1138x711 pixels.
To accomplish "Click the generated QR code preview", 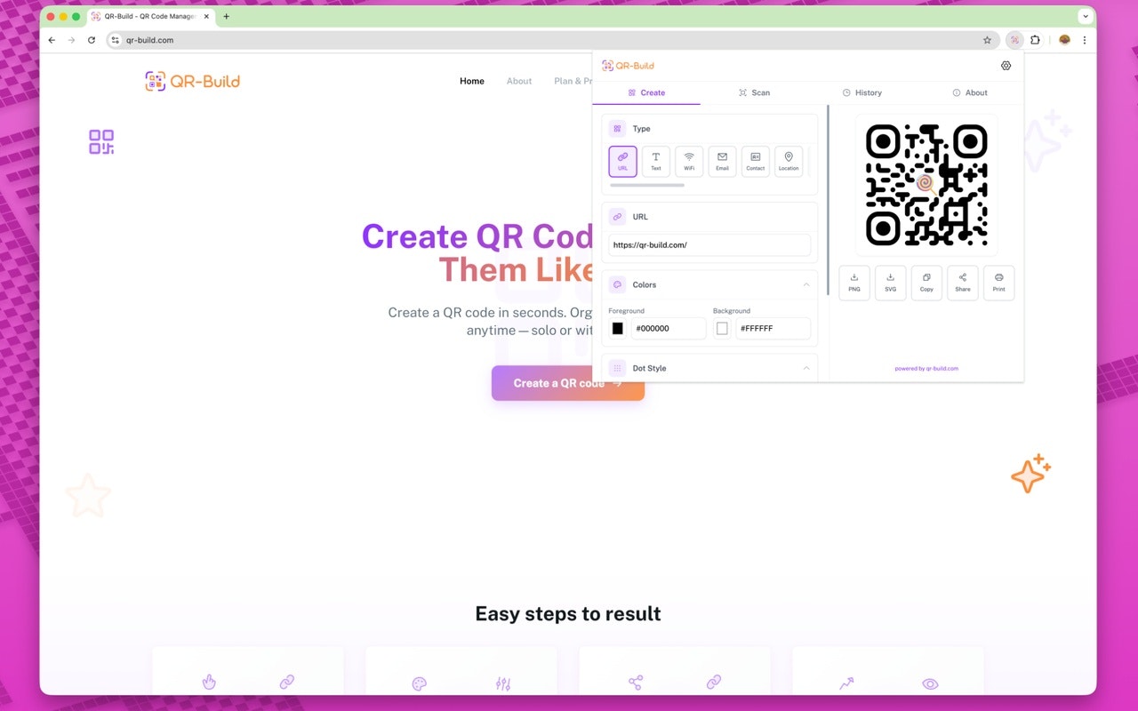I will tap(926, 186).
